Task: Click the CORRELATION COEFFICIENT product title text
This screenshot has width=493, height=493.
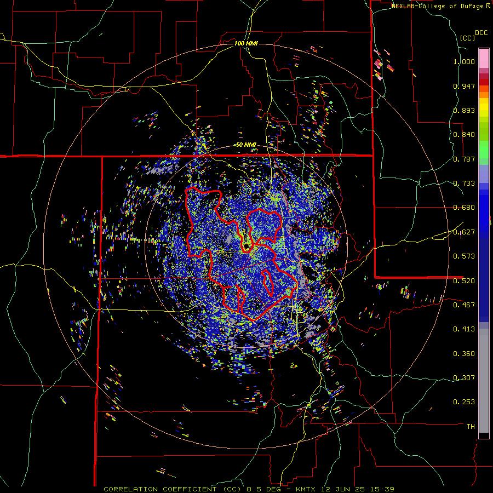Action: pos(160,489)
